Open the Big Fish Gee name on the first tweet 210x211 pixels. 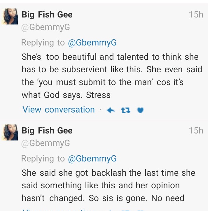point(47,15)
